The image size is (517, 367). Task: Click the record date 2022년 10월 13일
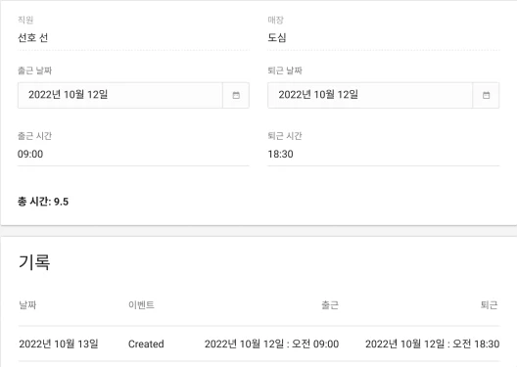pyautogui.click(x=59, y=344)
